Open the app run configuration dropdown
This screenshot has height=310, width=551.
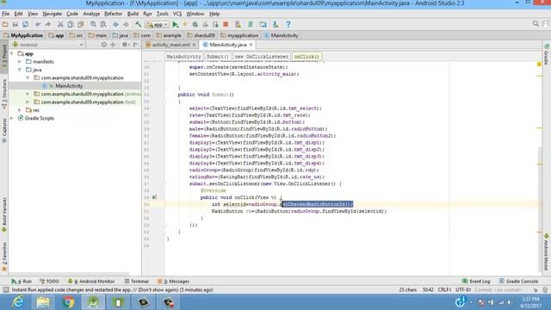click(x=157, y=25)
